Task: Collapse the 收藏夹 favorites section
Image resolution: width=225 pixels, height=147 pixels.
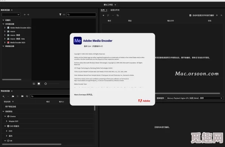Action: (x=3, y=20)
